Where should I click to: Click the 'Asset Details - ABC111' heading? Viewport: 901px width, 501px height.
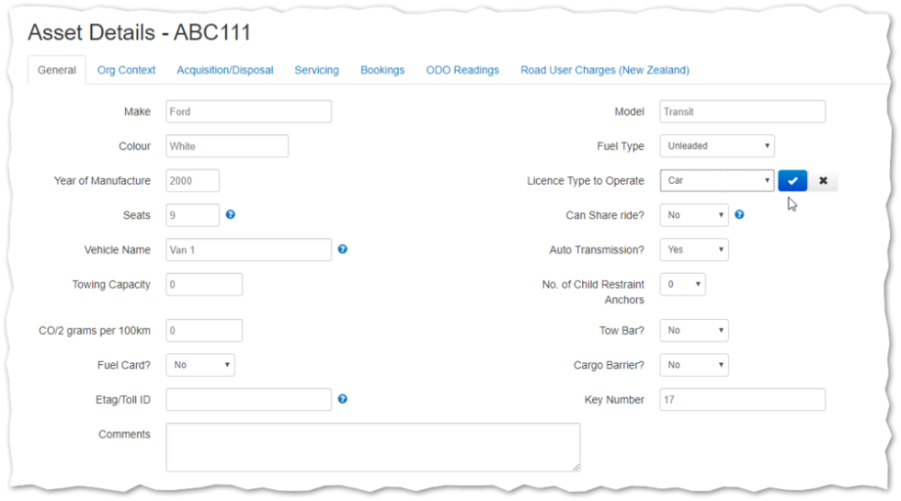tap(139, 32)
